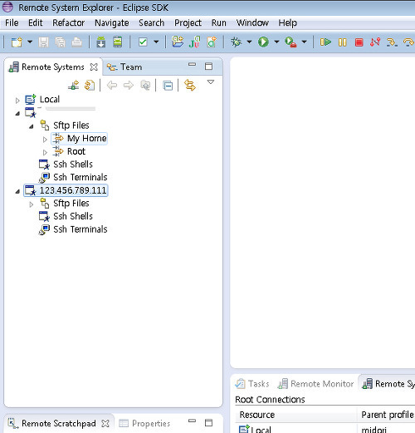Click the Step Into icon
415x433 pixels.
pos(392,42)
